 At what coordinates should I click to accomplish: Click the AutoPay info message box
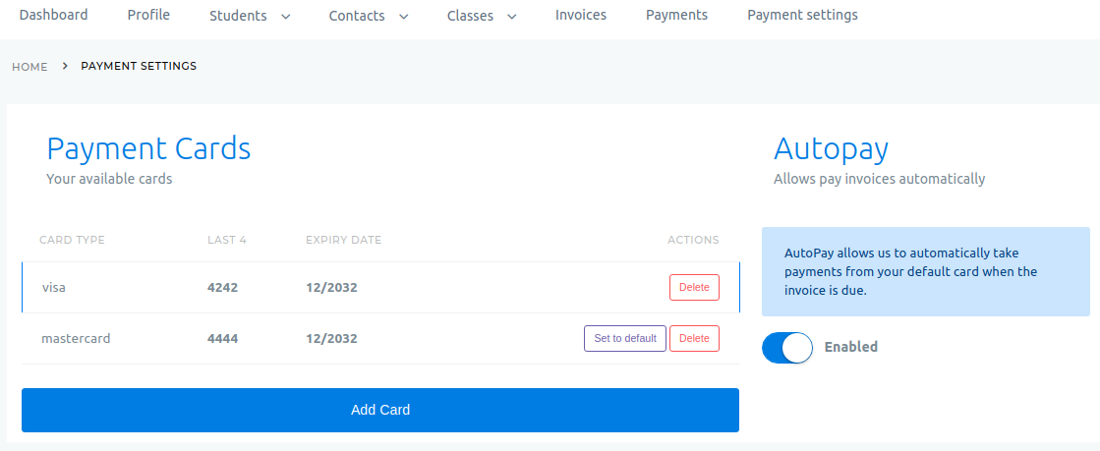click(926, 271)
